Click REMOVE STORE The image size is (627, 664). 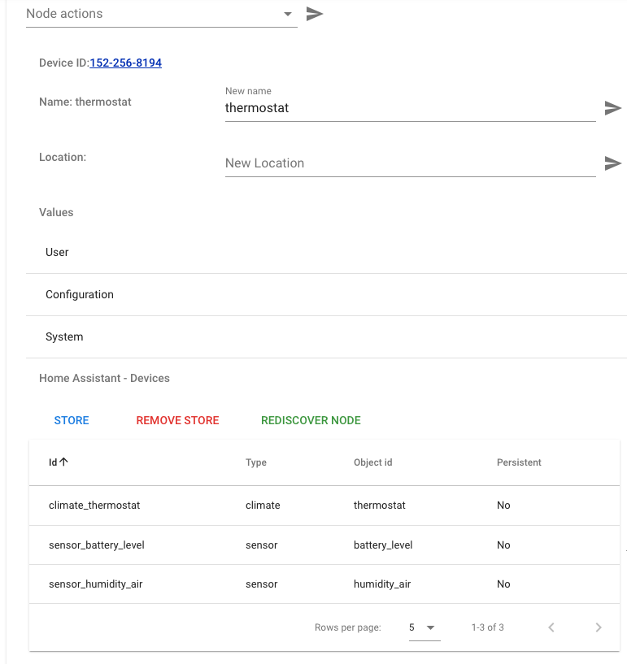177,420
